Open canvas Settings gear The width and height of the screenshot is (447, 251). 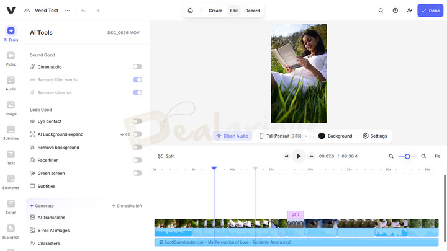(374, 136)
